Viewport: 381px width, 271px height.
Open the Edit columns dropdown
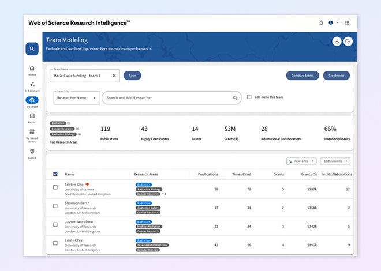coord(335,161)
